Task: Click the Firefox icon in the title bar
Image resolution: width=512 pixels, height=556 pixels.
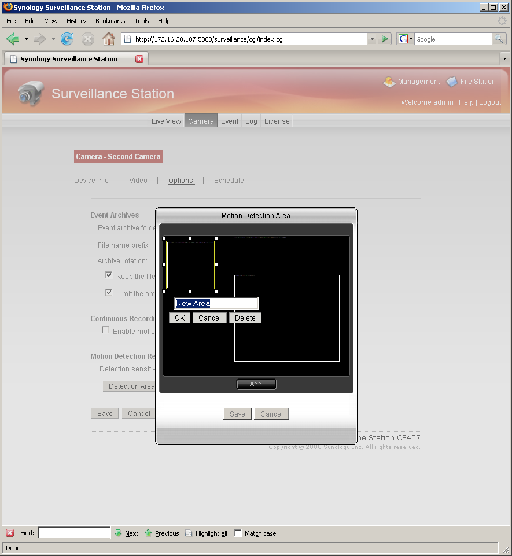Action: click(8, 7)
